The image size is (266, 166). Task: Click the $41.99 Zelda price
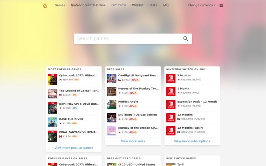(66, 95)
